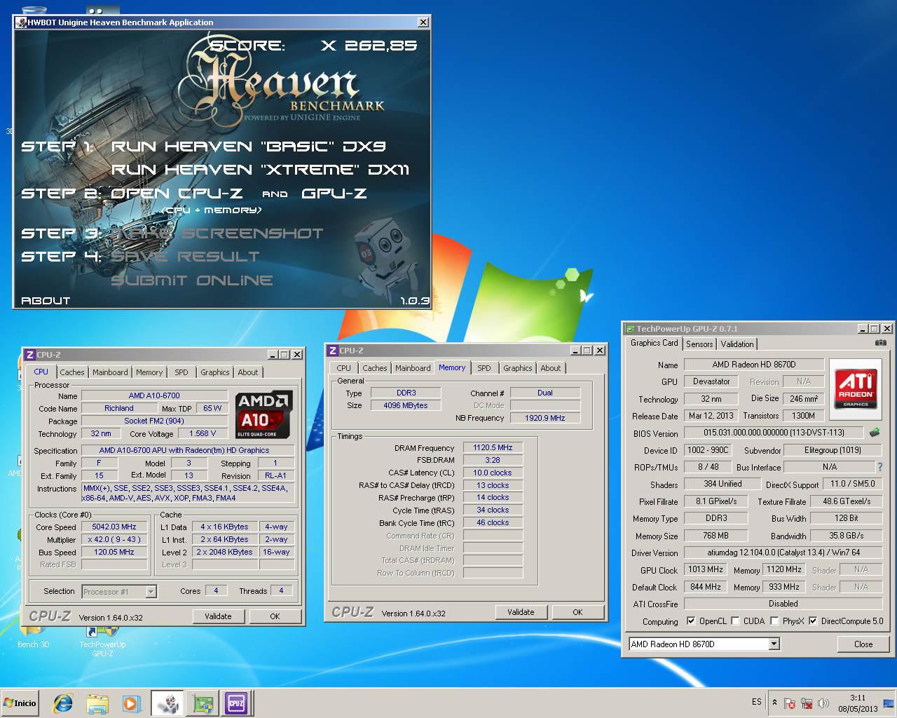Open Windows Explorer folder in taskbar

coord(97,703)
